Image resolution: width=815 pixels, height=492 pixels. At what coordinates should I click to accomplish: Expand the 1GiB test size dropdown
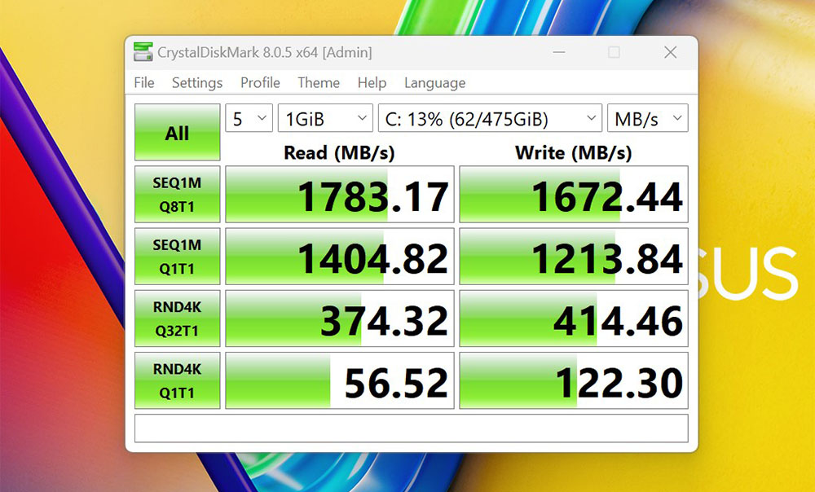tap(325, 118)
